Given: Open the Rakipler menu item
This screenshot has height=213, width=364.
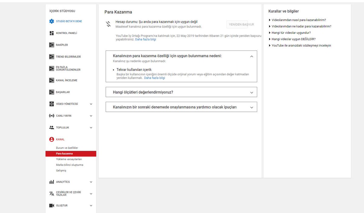Looking at the screenshot, I should tap(62, 45).
